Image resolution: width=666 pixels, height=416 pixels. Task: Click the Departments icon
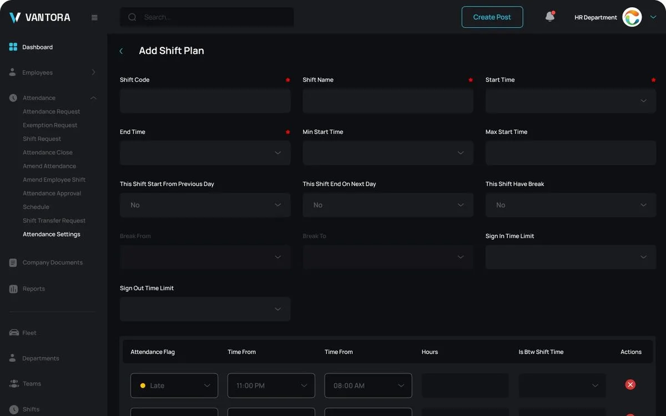tap(13, 358)
